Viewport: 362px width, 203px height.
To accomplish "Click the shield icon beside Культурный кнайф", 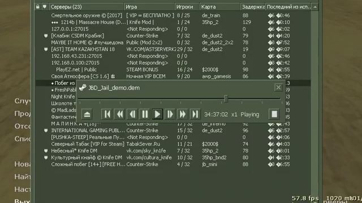I will click(46, 157).
